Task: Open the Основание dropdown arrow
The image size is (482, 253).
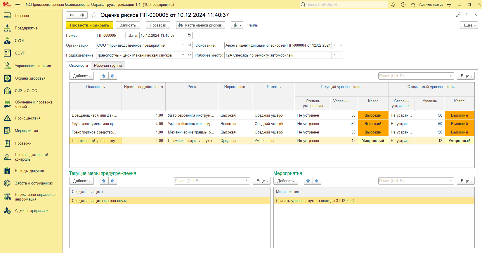Action: tap(335, 45)
